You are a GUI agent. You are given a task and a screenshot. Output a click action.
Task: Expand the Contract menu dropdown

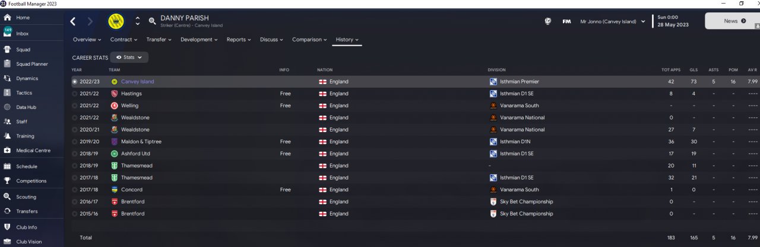tap(123, 40)
